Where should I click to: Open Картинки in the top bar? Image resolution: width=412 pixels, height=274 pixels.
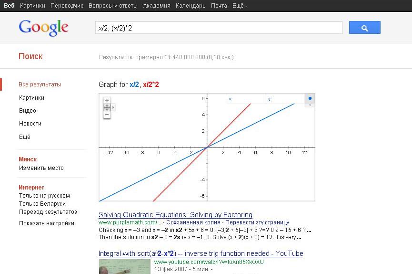pyautogui.click(x=32, y=6)
